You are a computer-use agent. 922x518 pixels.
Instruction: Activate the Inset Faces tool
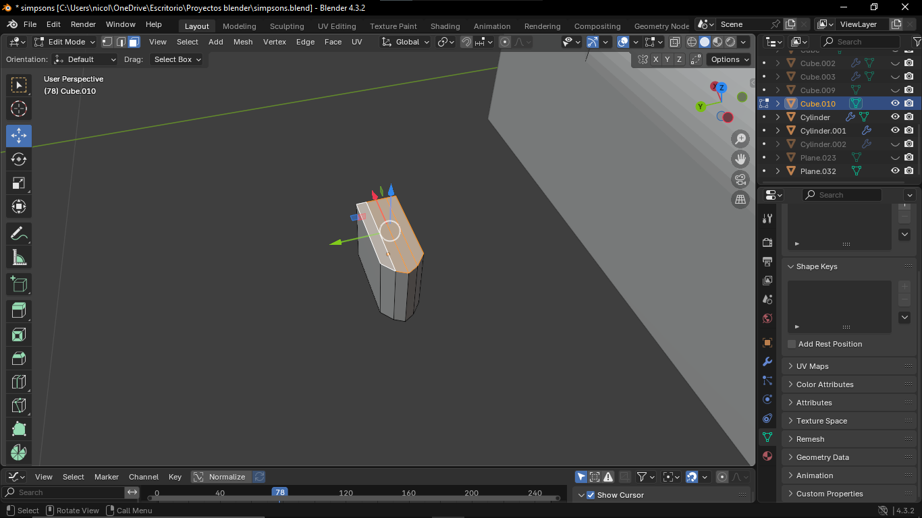(19, 335)
